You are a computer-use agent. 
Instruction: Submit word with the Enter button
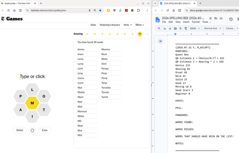point(45,130)
